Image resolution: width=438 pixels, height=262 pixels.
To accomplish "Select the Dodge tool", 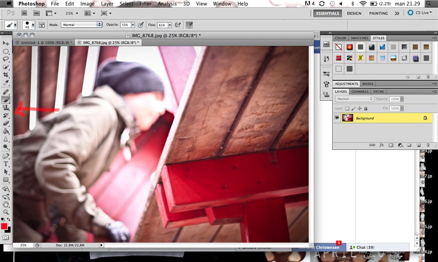I will [6, 147].
